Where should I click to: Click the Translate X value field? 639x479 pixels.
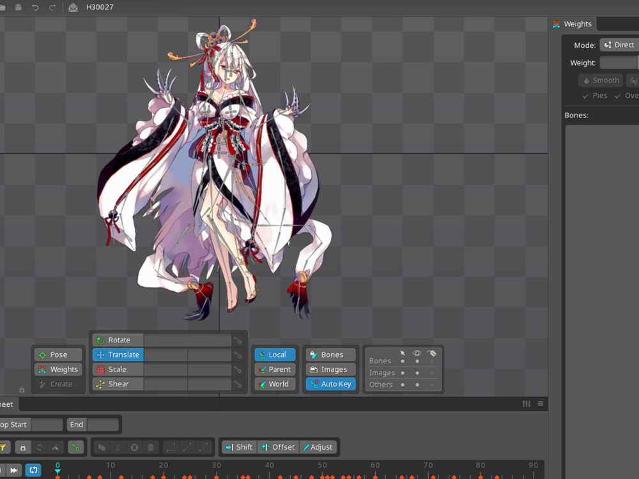pyautogui.click(x=166, y=354)
